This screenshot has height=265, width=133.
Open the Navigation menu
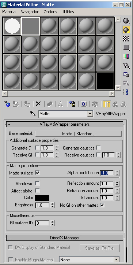tap(30, 12)
